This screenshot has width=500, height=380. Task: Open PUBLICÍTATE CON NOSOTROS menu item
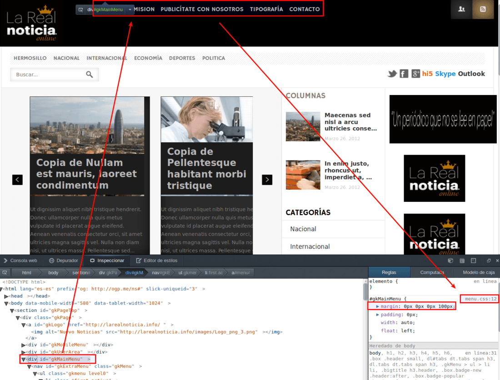(x=202, y=9)
